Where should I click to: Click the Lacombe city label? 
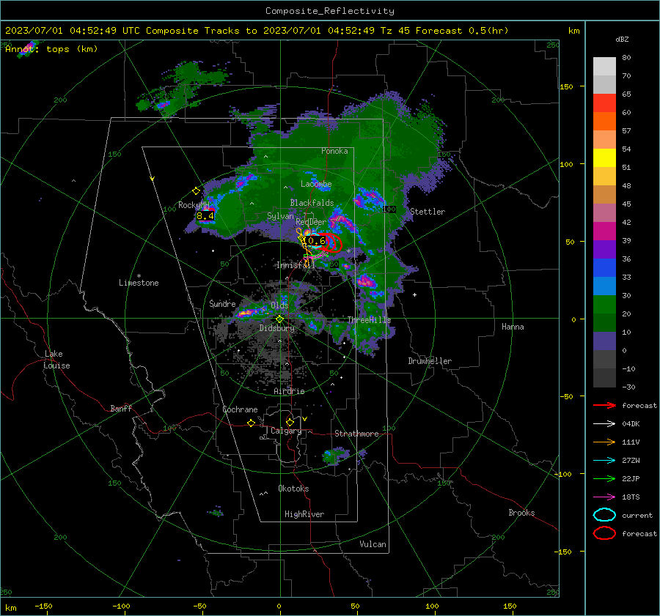tap(316, 184)
